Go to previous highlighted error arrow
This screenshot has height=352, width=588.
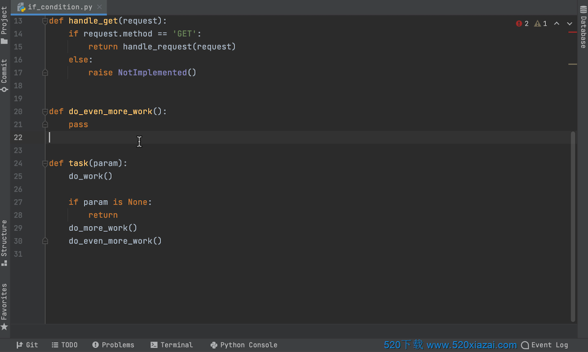(556, 24)
